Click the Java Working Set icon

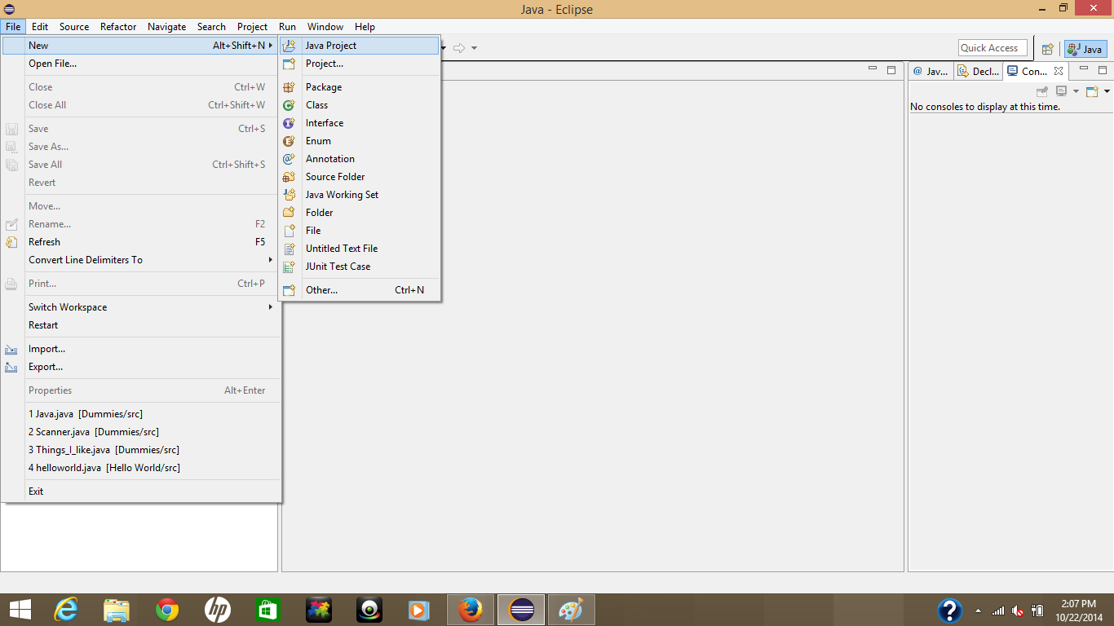(x=289, y=195)
